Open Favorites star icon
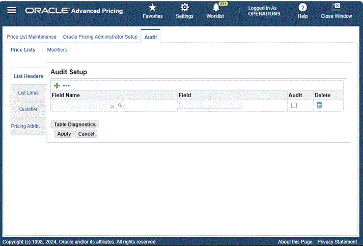This screenshot has height=246, width=363. pos(153,8)
